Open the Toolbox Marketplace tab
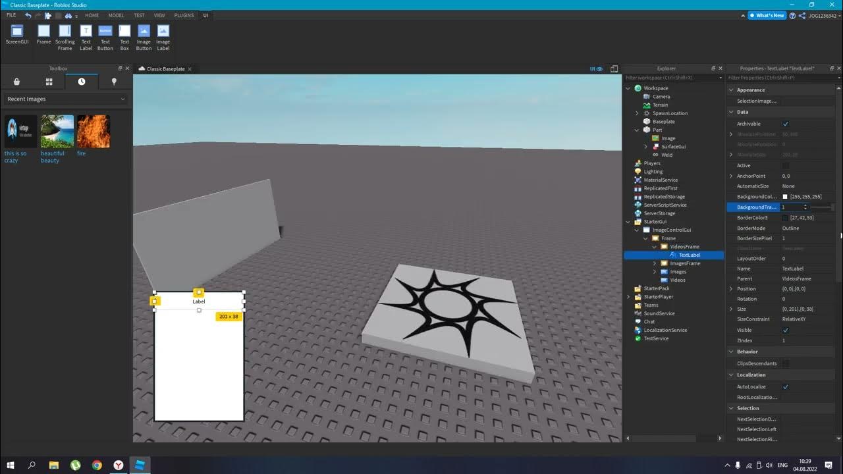This screenshot has width=843, height=474. tap(16, 82)
